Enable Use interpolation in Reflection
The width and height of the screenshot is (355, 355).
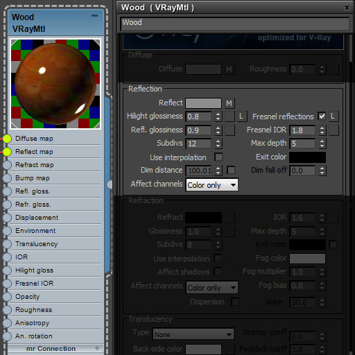point(218,157)
